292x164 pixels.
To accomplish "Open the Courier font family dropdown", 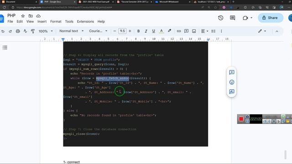I will 98,31.
